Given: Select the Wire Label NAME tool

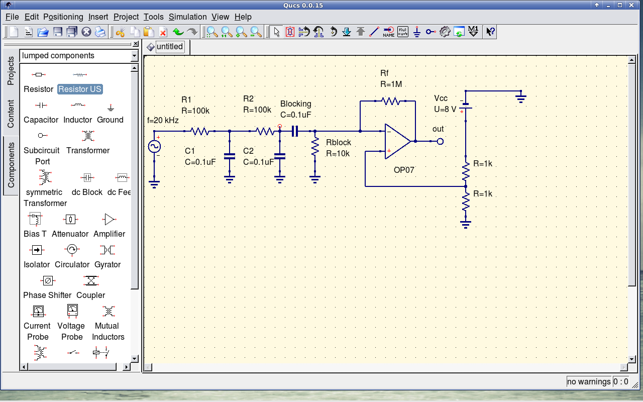Looking at the screenshot, I should coord(388,32).
